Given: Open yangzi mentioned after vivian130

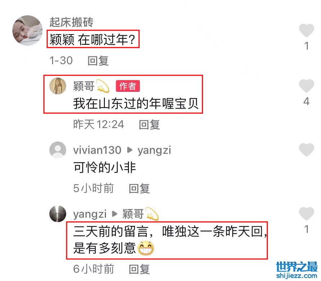Looking at the screenshot, I should [154, 151].
